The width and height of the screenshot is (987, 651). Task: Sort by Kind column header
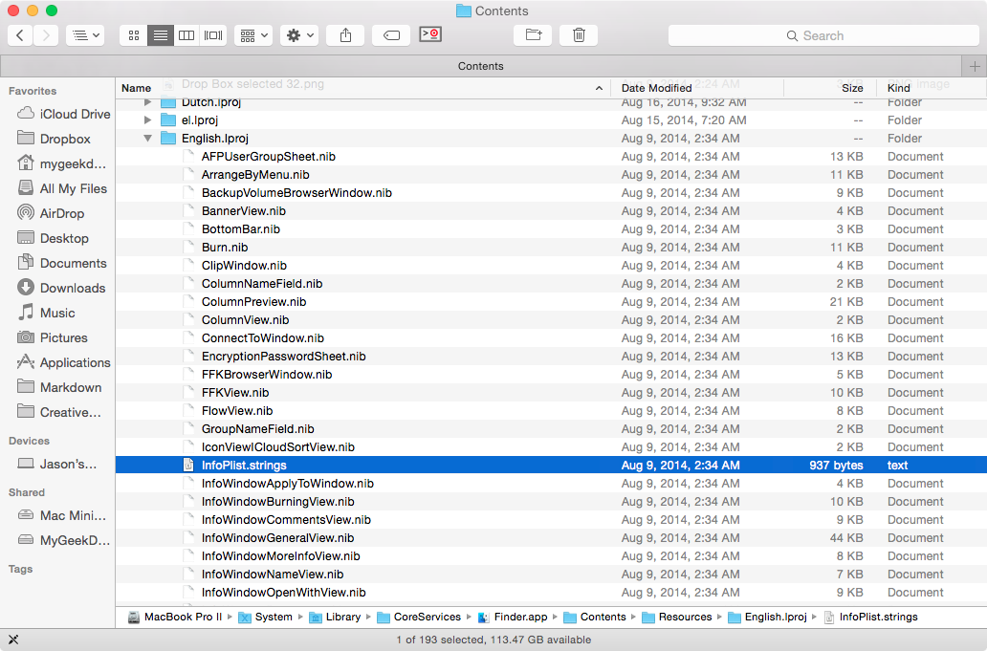(x=932, y=88)
